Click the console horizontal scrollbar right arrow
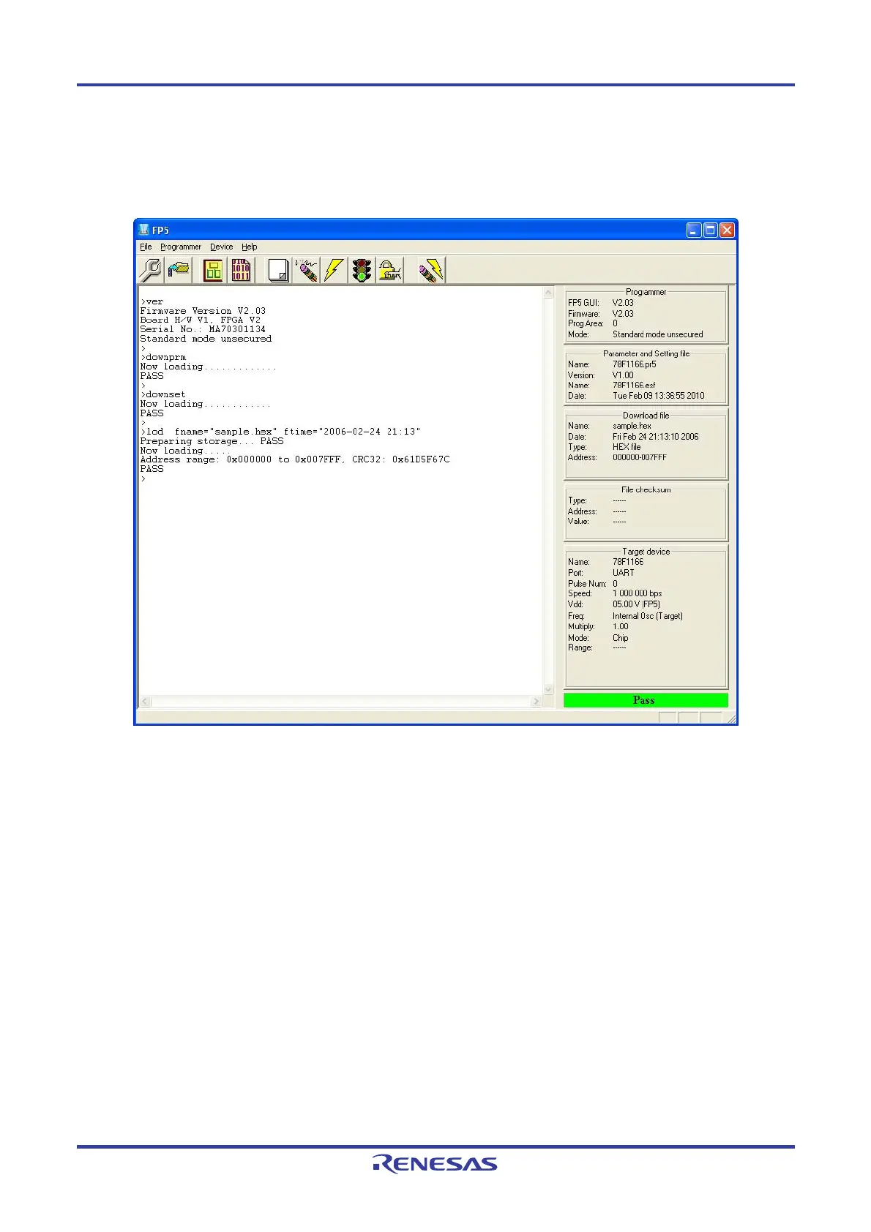 tap(537, 702)
